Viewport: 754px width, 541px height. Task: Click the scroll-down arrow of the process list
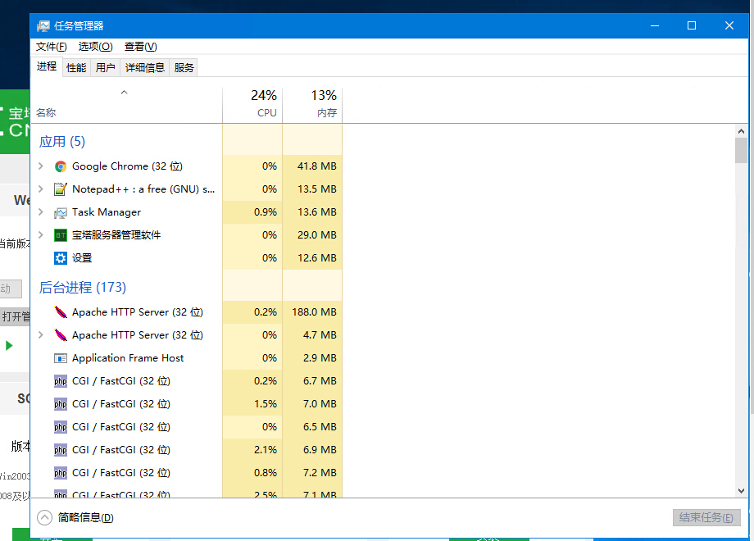(741, 490)
